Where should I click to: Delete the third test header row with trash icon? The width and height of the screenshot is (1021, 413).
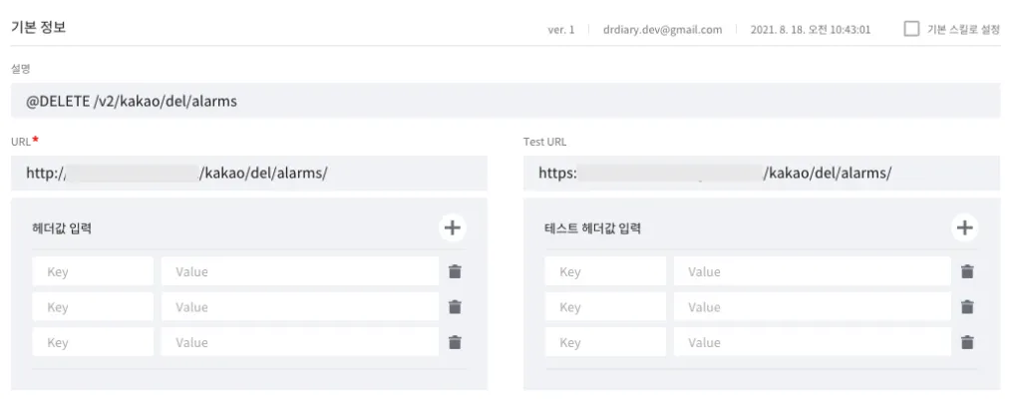(x=966, y=342)
